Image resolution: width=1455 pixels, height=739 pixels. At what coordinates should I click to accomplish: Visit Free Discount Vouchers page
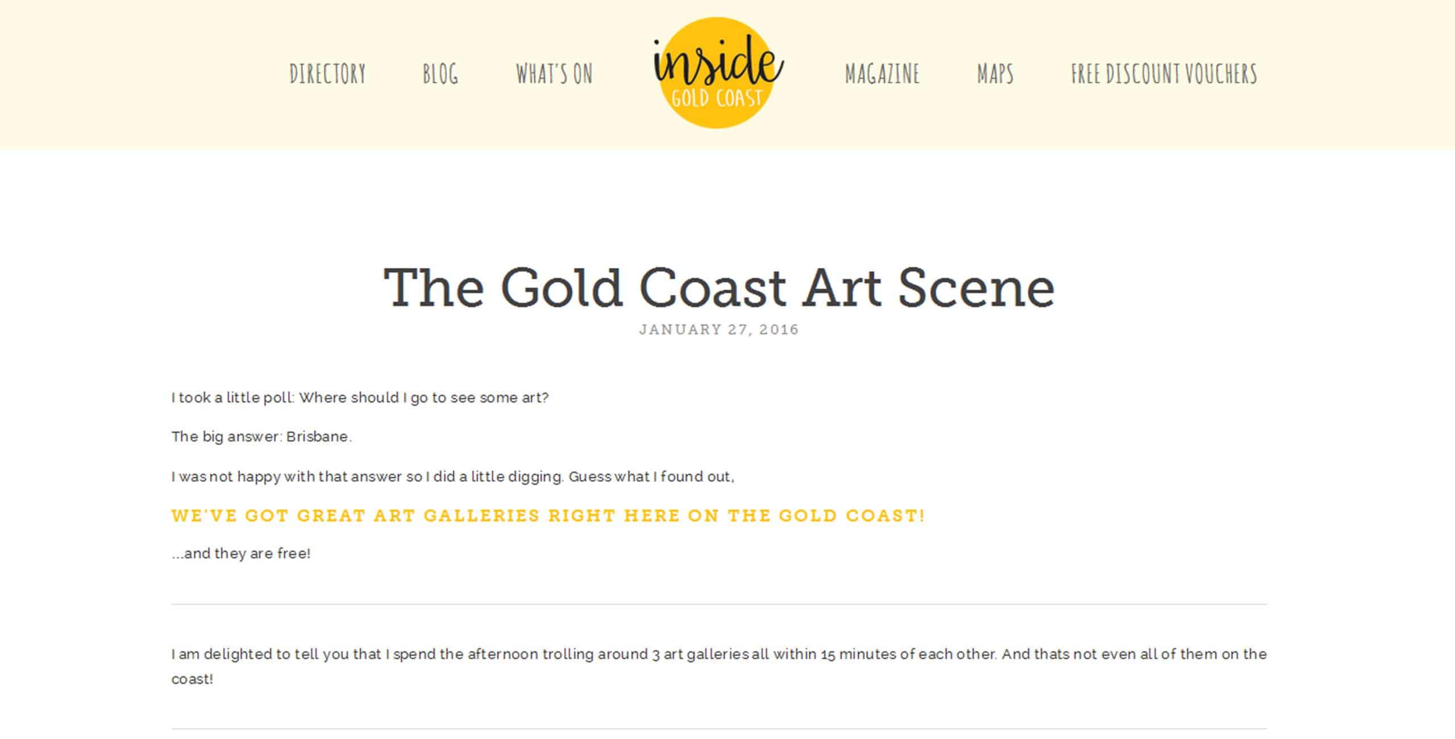(1164, 74)
